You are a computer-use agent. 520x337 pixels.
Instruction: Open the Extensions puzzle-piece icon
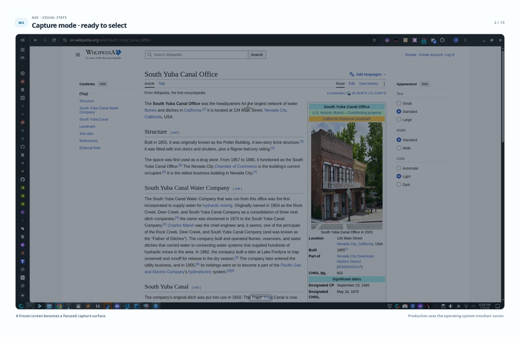(x=443, y=40)
